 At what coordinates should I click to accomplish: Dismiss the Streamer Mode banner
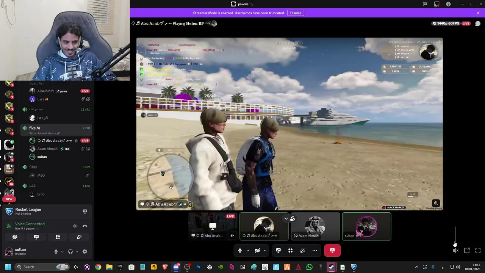point(478,13)
